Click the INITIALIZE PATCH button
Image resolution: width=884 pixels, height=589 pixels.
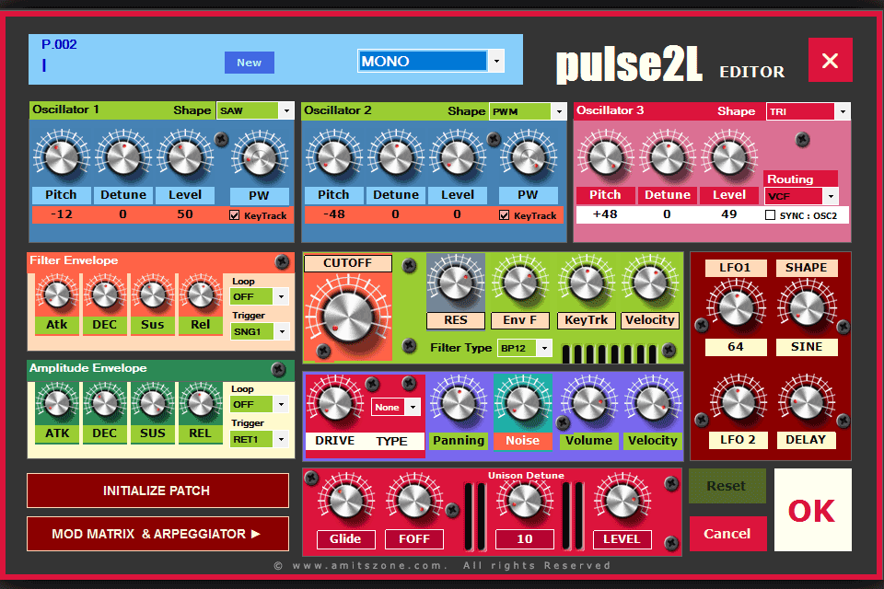coord(157,491)
